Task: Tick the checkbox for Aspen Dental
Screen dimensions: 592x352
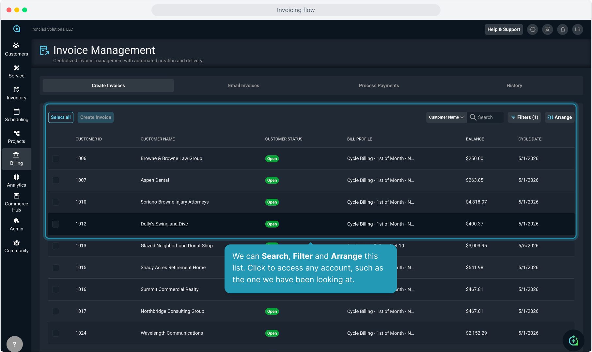Action: [x=56, y=180]
